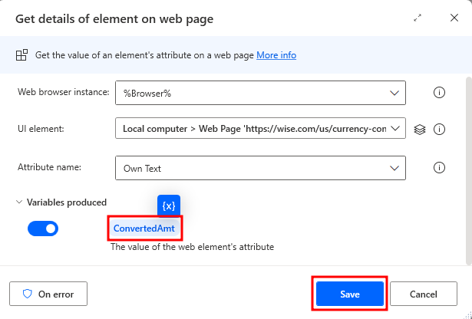Show info for Web browser instance
Viewport: 472px width, 319px height.
click(x=439, y=92)
